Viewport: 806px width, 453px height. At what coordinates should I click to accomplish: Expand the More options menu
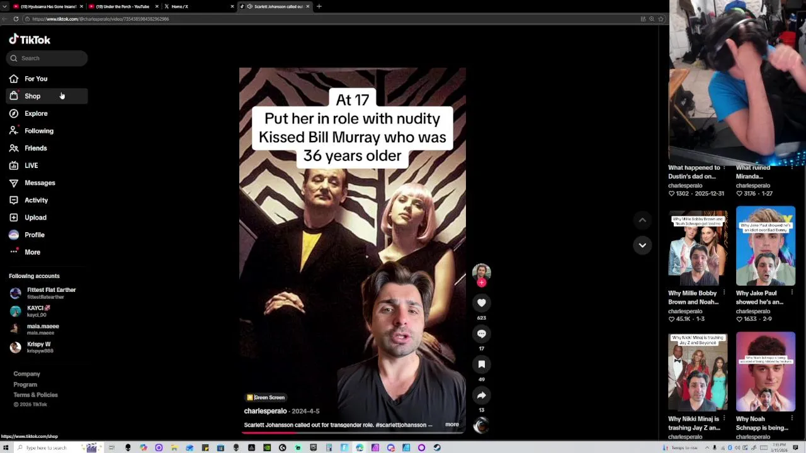pyautogui.click(x=32, y=252)
